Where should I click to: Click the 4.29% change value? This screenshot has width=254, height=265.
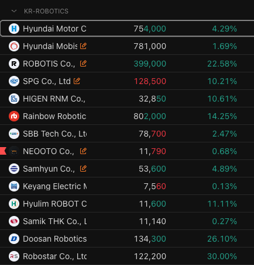(x=225, y=29)
